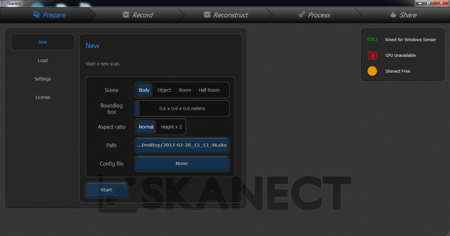Choose a config file via None button
This screenshot has width=450, height=236.
pyautogui.click(x=182, y=164)
